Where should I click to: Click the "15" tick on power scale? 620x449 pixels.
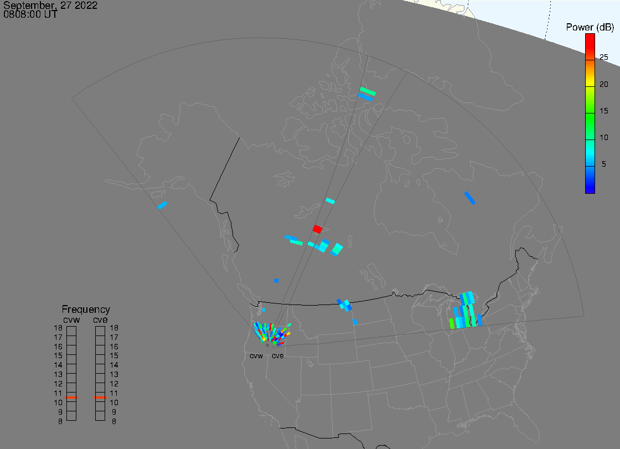[604, 111]
